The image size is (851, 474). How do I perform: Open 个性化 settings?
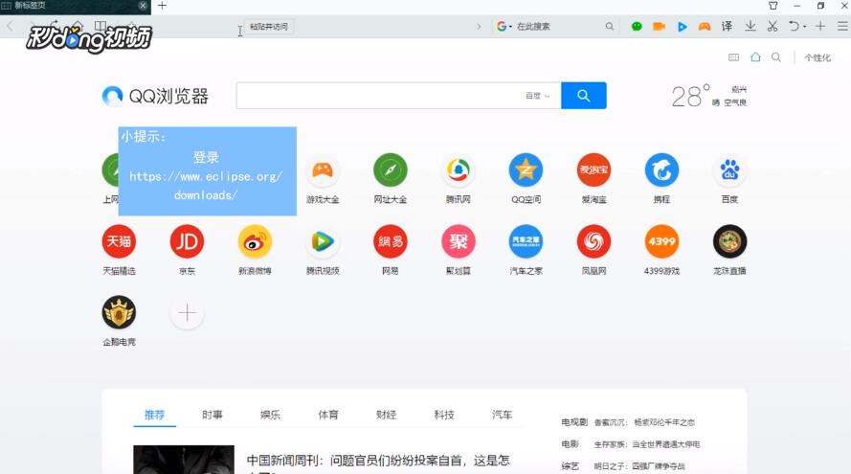(x=817, y=57)
